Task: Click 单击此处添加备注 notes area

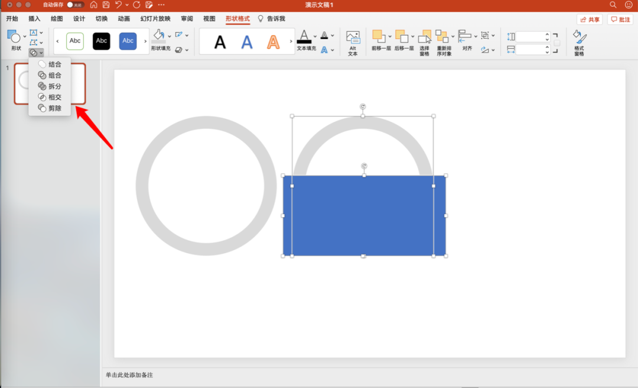Action: click(x=129, y=375)
